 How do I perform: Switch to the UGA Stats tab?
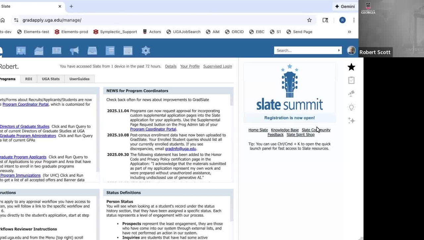(51, 79)
